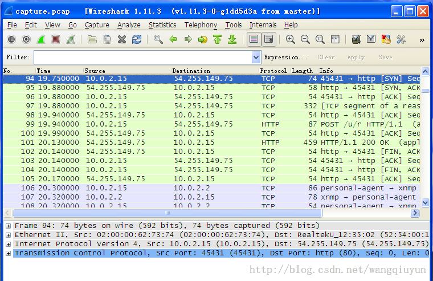
Task: Edit display filter icon
Action: [371, 39]
